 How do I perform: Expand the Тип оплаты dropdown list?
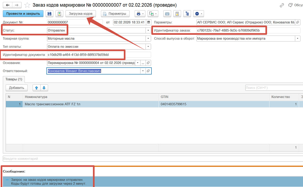(x=148, y=47)
